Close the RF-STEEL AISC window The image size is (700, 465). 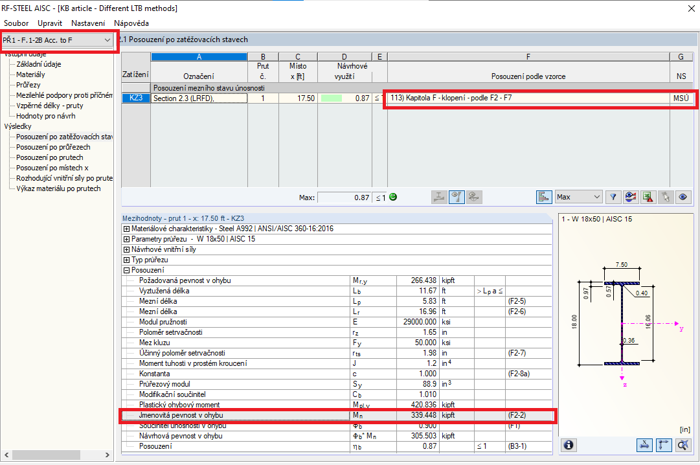pos(691,8)
